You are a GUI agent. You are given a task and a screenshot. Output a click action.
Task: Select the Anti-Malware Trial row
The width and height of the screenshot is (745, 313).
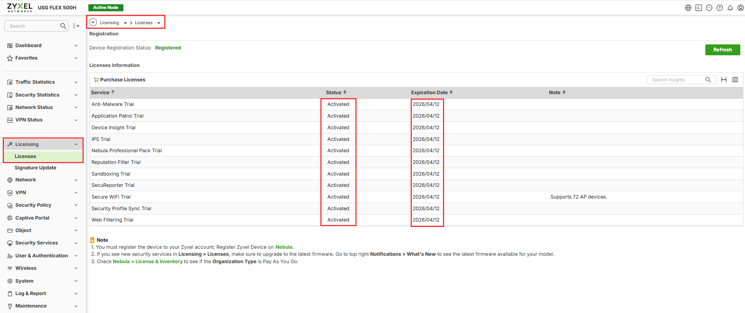pos(416,104)
